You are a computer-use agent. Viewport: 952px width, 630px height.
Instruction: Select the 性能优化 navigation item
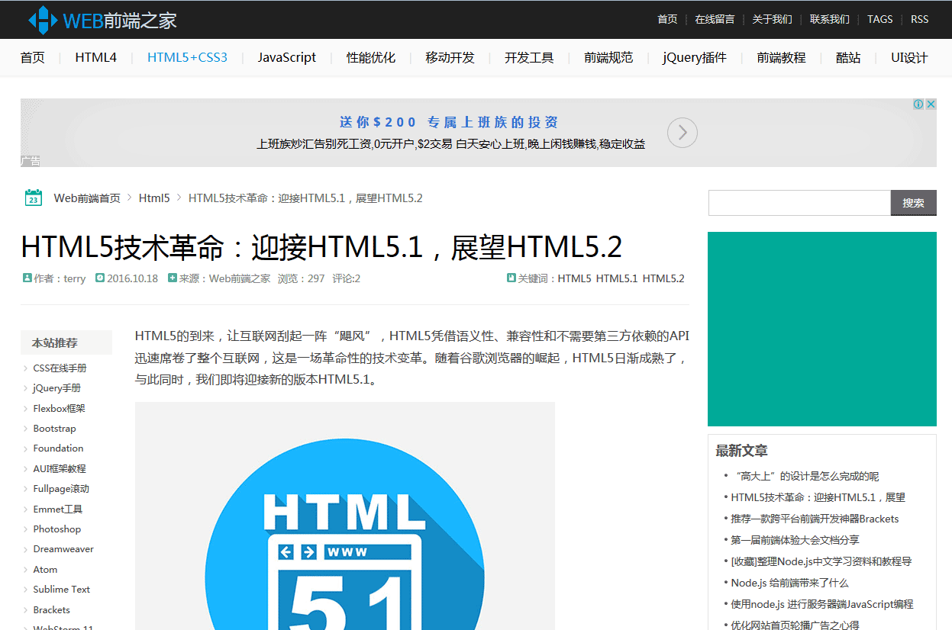click(370, 57)
